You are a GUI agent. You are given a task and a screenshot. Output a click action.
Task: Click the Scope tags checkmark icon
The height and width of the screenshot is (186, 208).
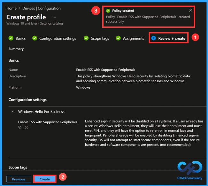[x=86, y=38]
